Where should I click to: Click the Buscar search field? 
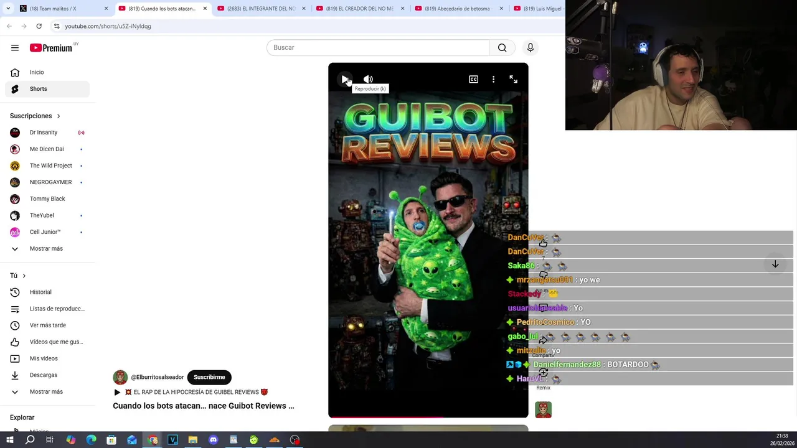(378, 48)
